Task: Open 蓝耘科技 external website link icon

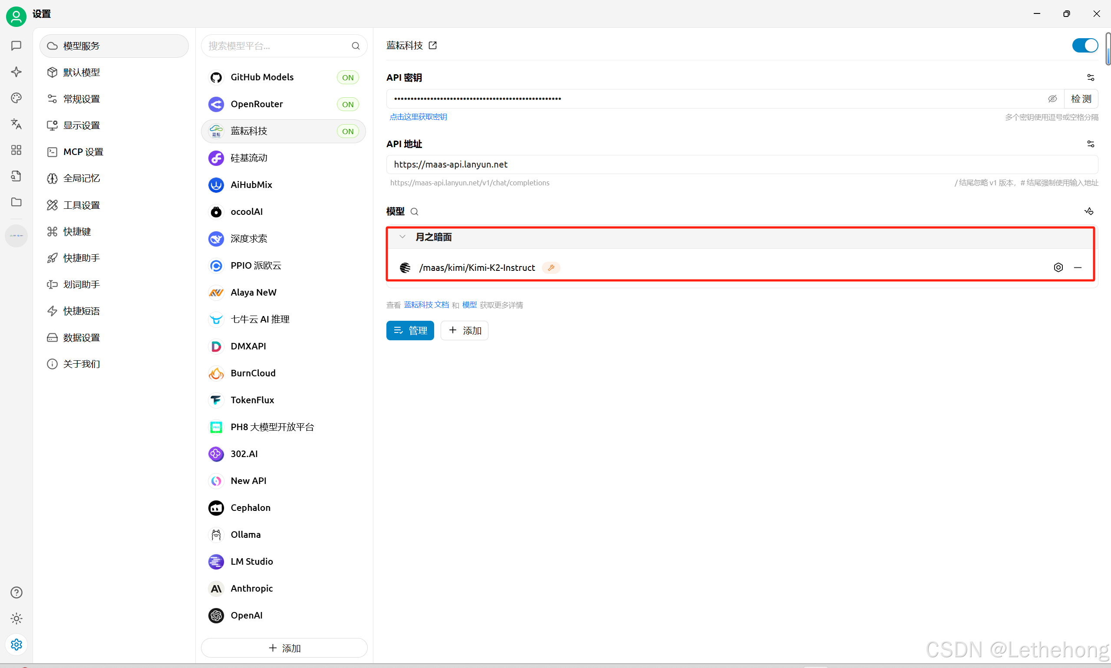Action: [x=432, y=46]
